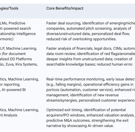The height and width of the screenshot is (132, 135).
Task: Click the 'Relationship Intelligence' text
Action: 18,34
